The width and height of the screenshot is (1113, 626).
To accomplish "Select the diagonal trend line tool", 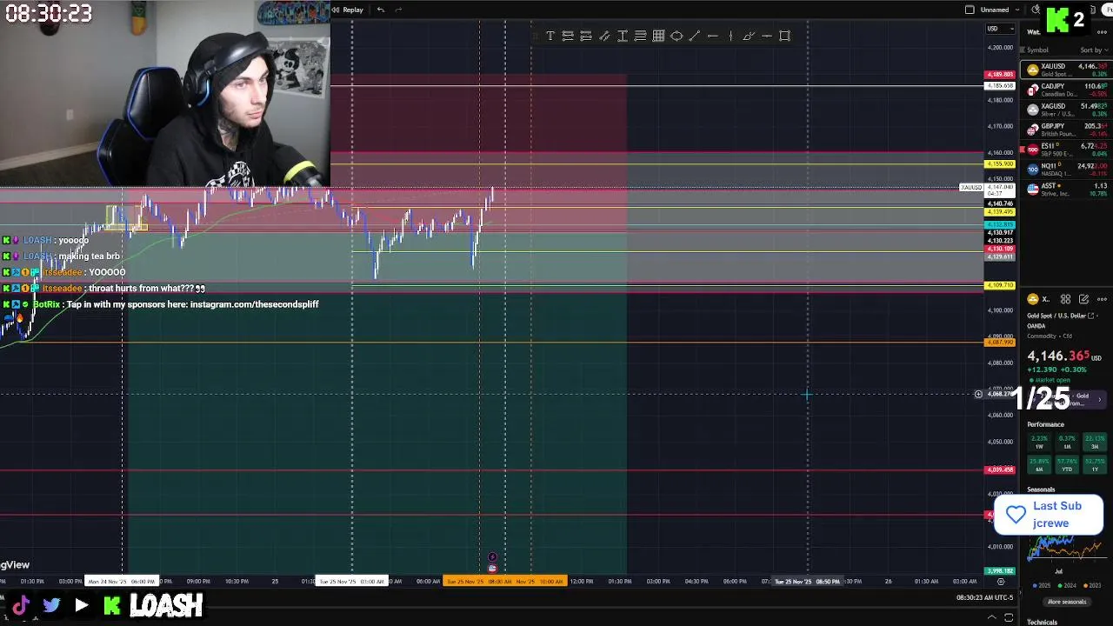I will (694, 36).
